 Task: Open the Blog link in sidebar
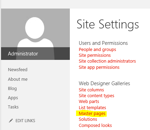pyautogui.click(x=12, y=89)
